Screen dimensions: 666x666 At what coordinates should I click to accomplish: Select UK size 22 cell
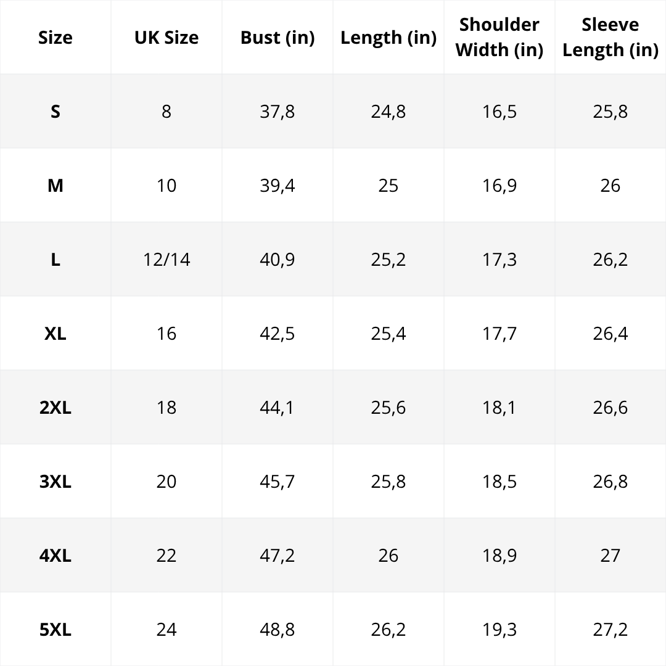166,556
